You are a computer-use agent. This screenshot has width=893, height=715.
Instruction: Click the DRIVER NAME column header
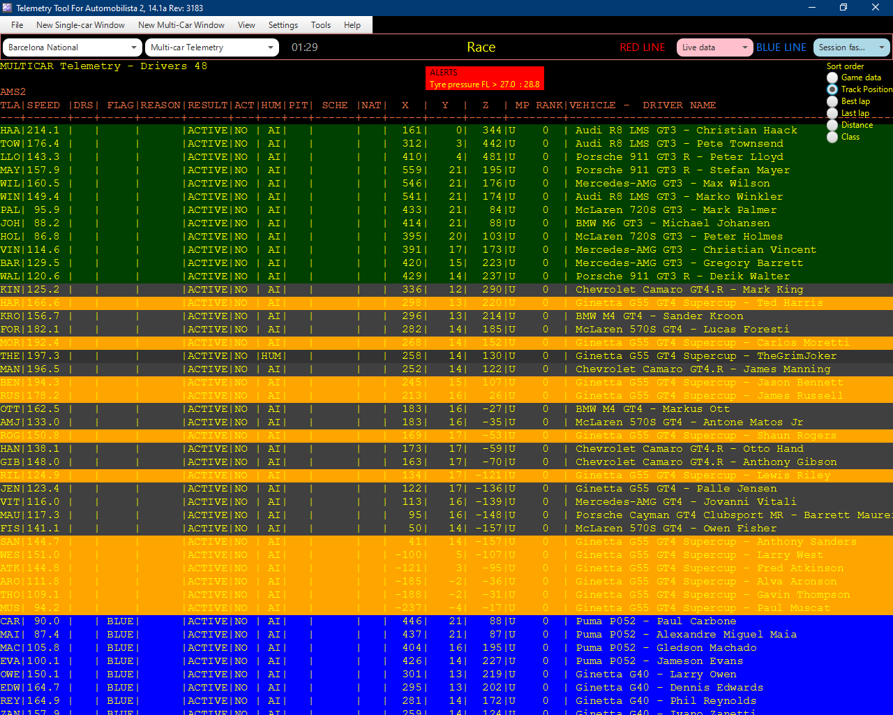click(x=679, y=105)
